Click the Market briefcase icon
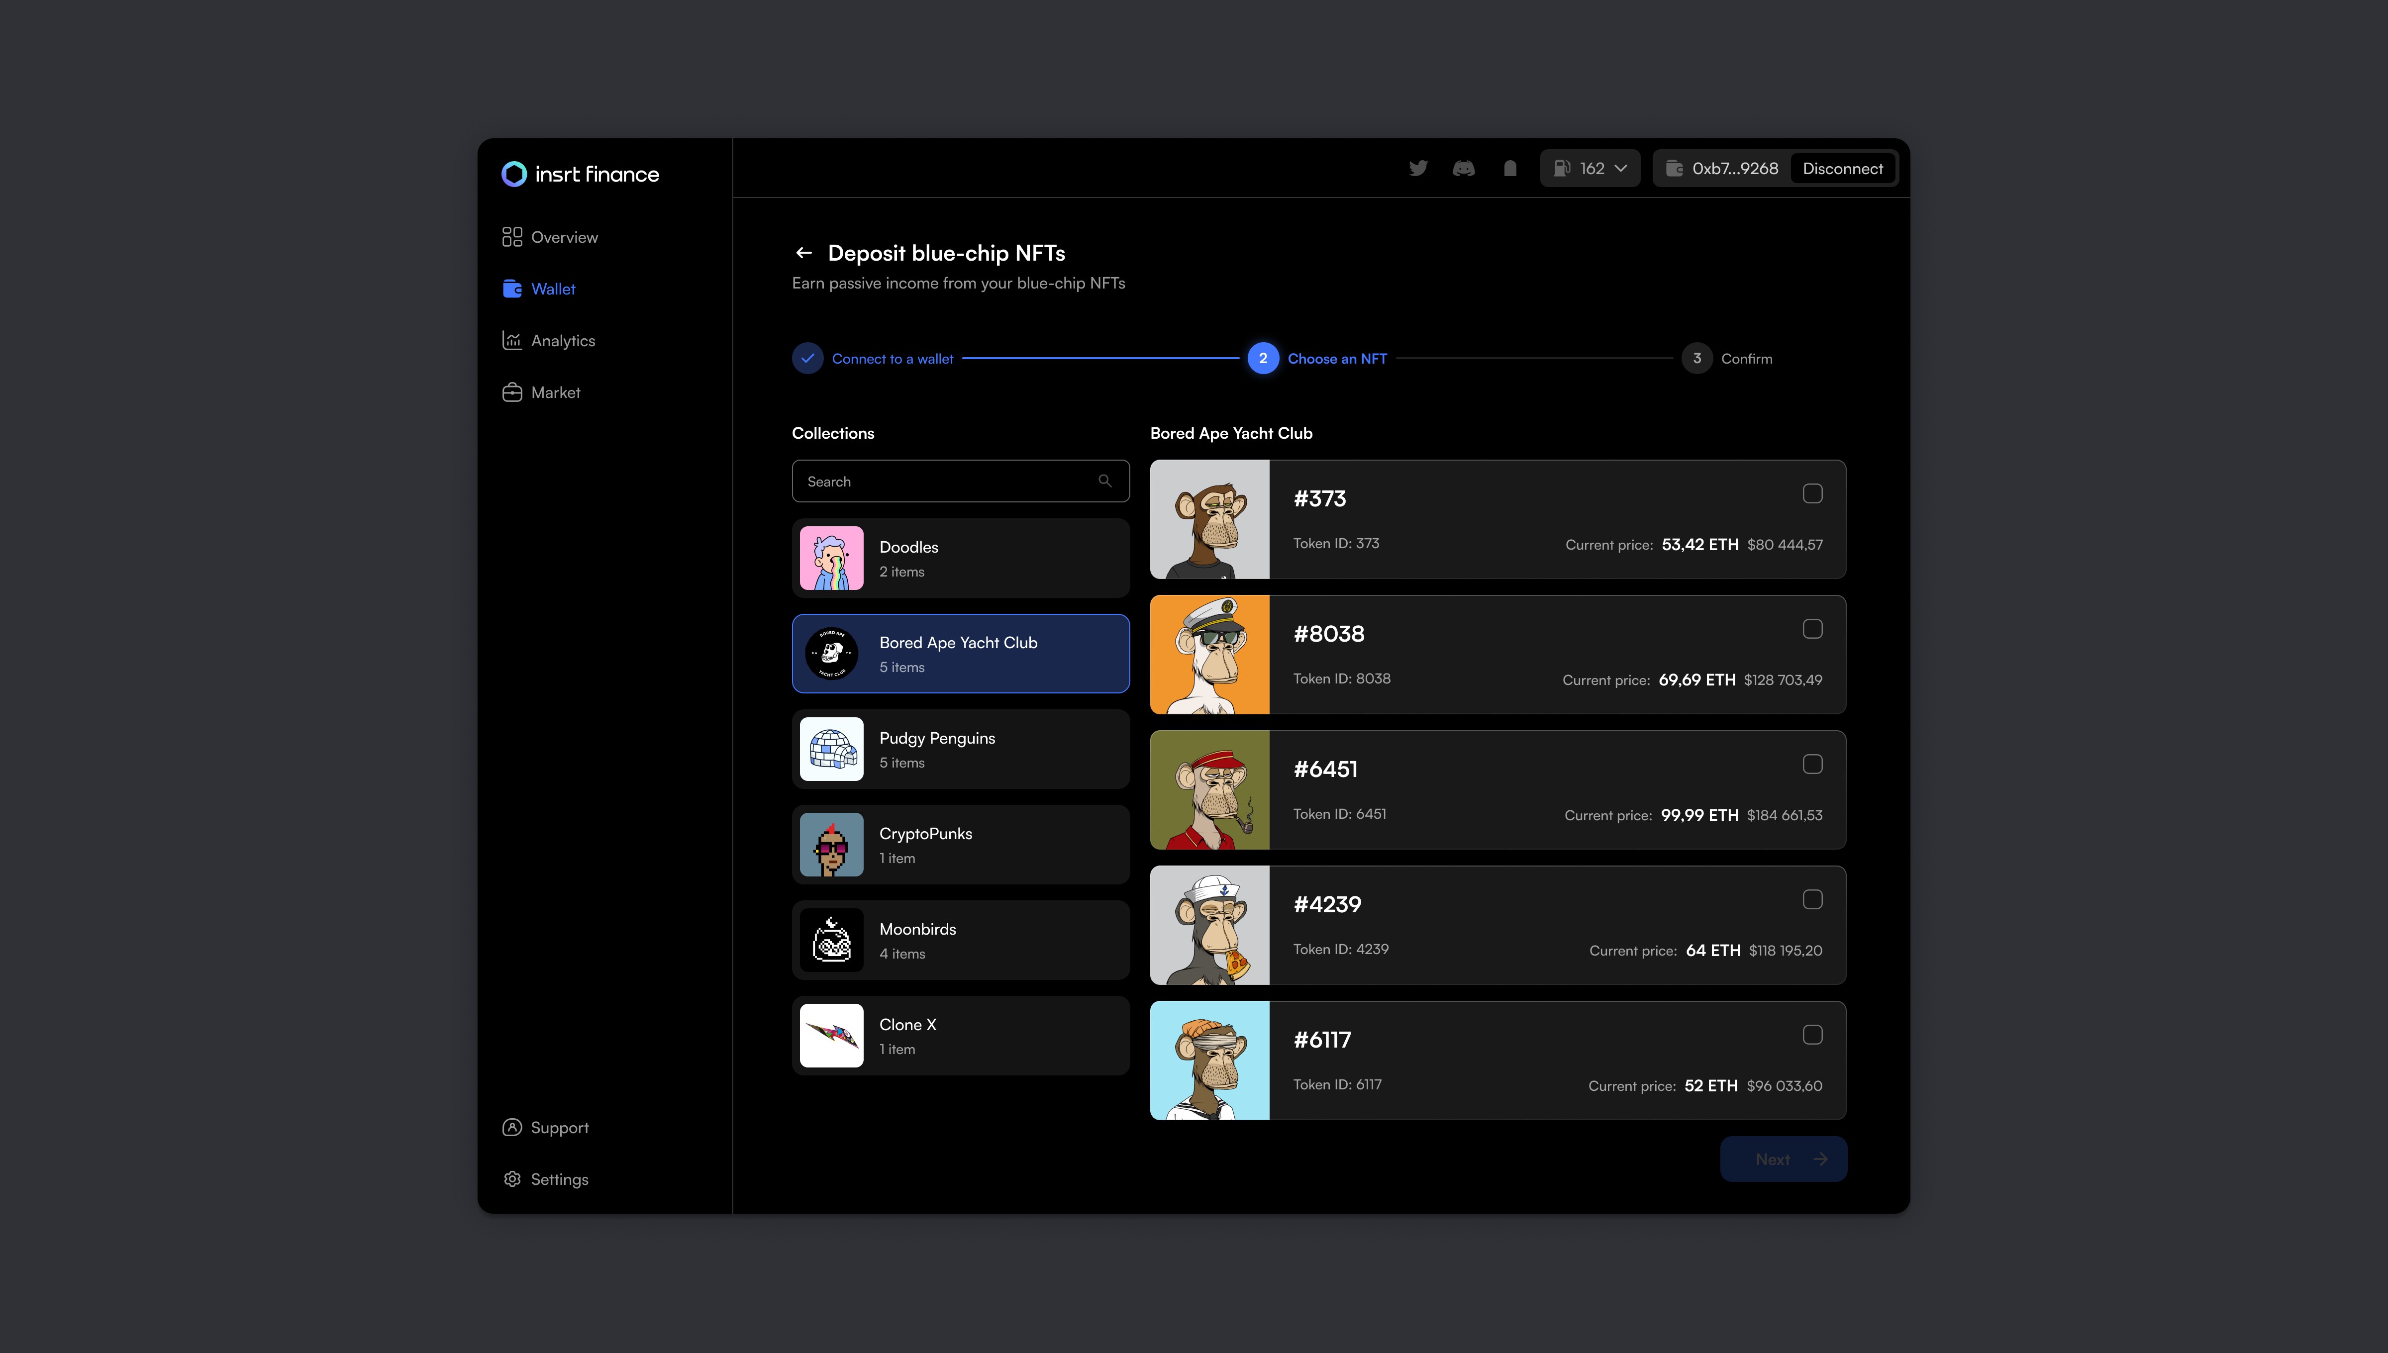2388x1353 pixels. pos(512,392)
